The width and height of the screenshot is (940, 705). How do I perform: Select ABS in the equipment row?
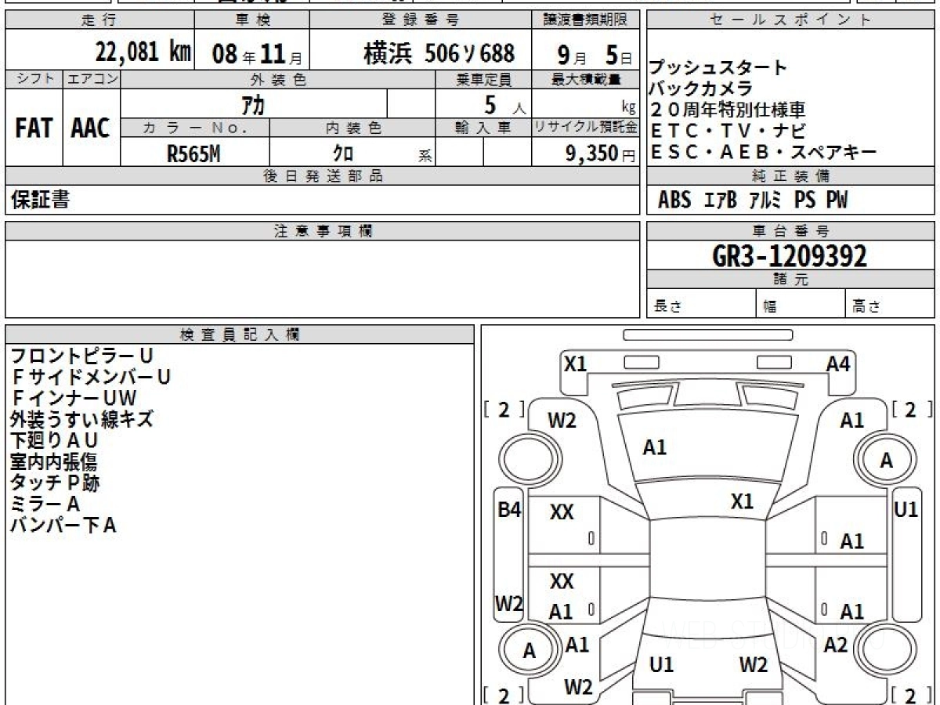click(x=674, y=201)
